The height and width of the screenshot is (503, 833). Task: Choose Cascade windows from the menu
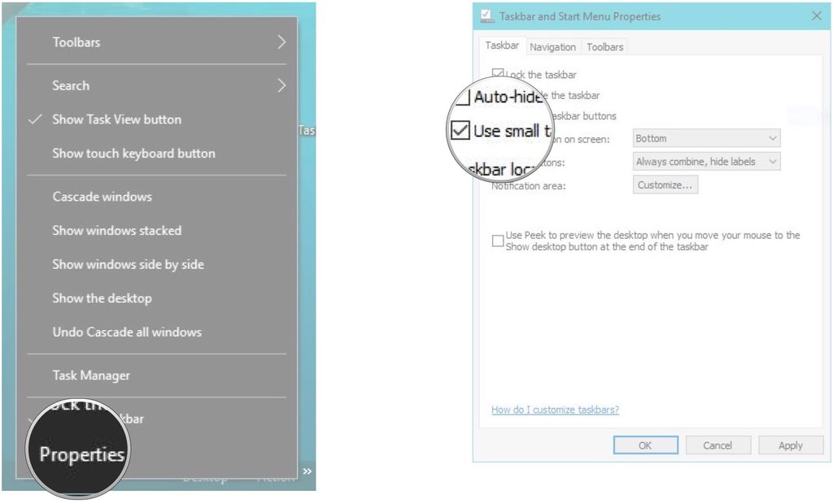pos(102,196)
